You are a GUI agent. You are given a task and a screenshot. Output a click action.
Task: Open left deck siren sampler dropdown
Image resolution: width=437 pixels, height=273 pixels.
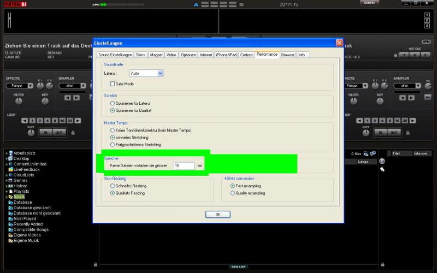83,86
